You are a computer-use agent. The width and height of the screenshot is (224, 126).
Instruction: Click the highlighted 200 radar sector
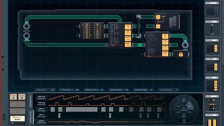(x=190, y=106)
